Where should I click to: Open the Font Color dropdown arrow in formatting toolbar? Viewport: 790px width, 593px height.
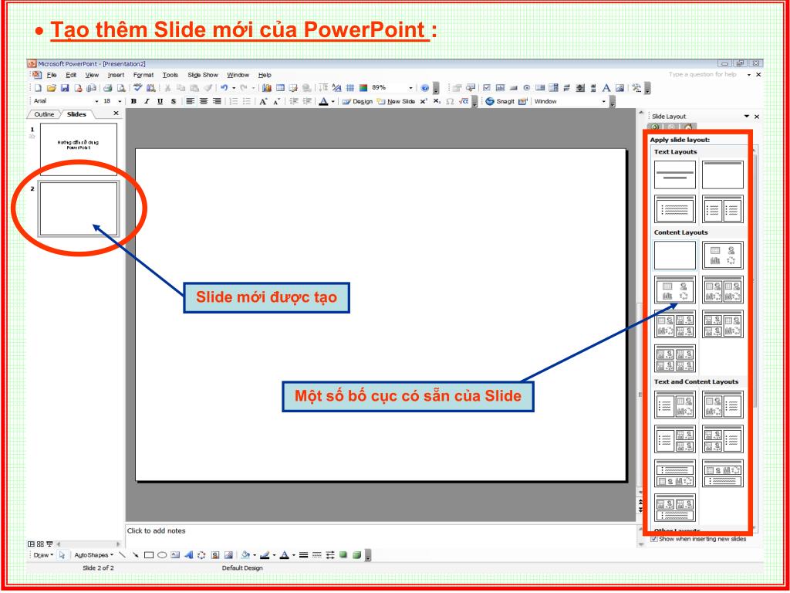coord(333,101)
